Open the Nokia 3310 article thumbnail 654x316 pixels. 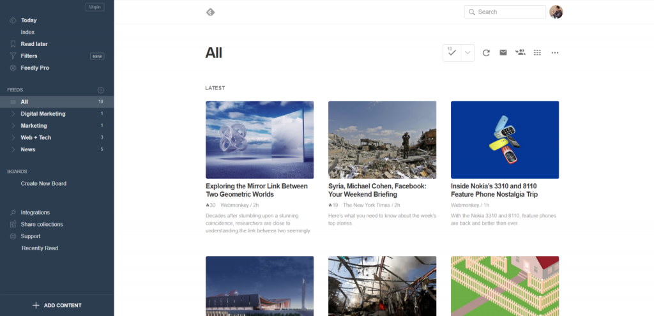pyautogui.click(x=505, y=140)
